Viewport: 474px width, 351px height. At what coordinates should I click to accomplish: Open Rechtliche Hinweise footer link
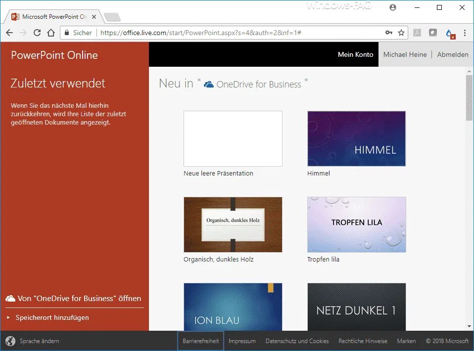pyautogui.click(x=363, y=341)
